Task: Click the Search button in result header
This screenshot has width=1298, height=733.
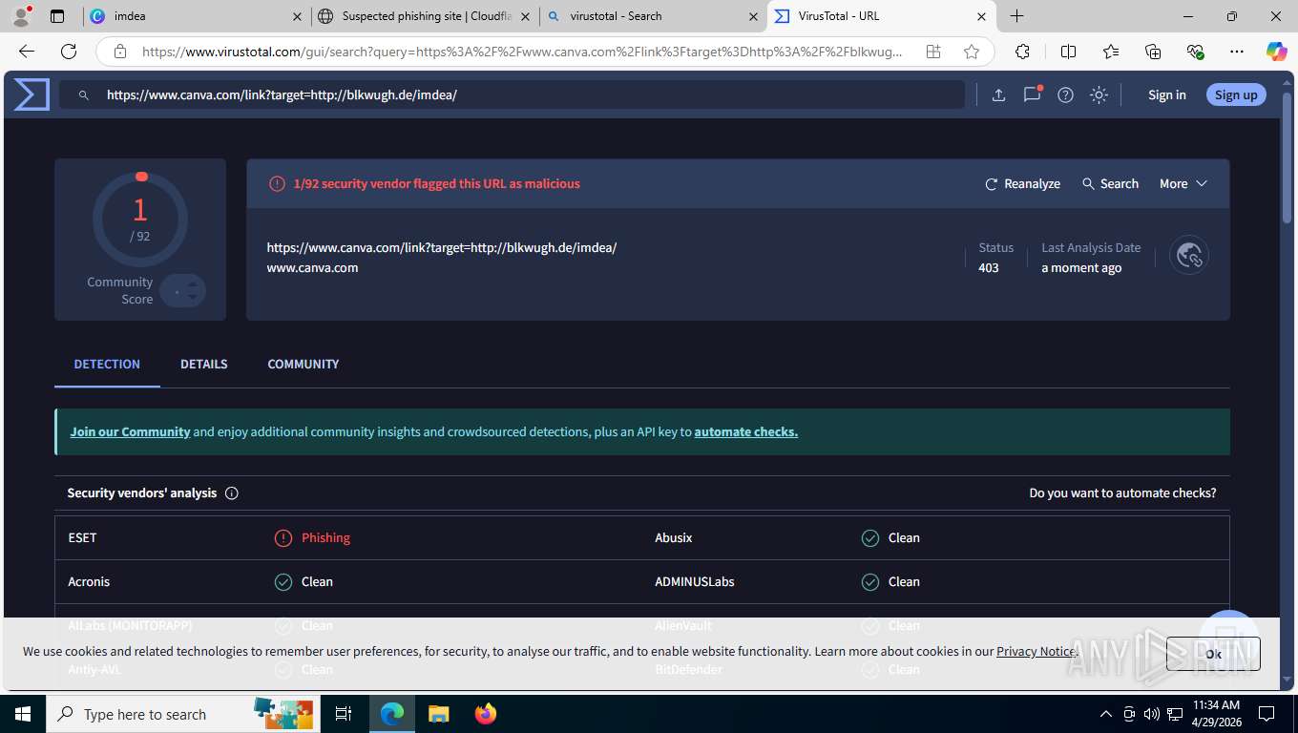Action: [x=1110, y=183]
